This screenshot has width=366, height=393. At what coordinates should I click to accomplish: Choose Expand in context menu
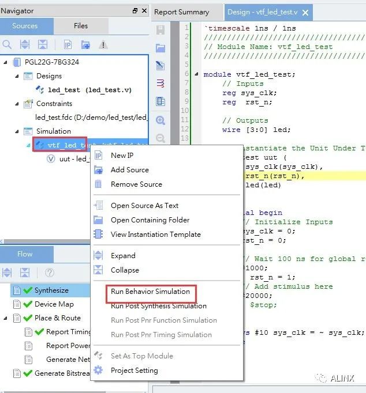[167, 256]
